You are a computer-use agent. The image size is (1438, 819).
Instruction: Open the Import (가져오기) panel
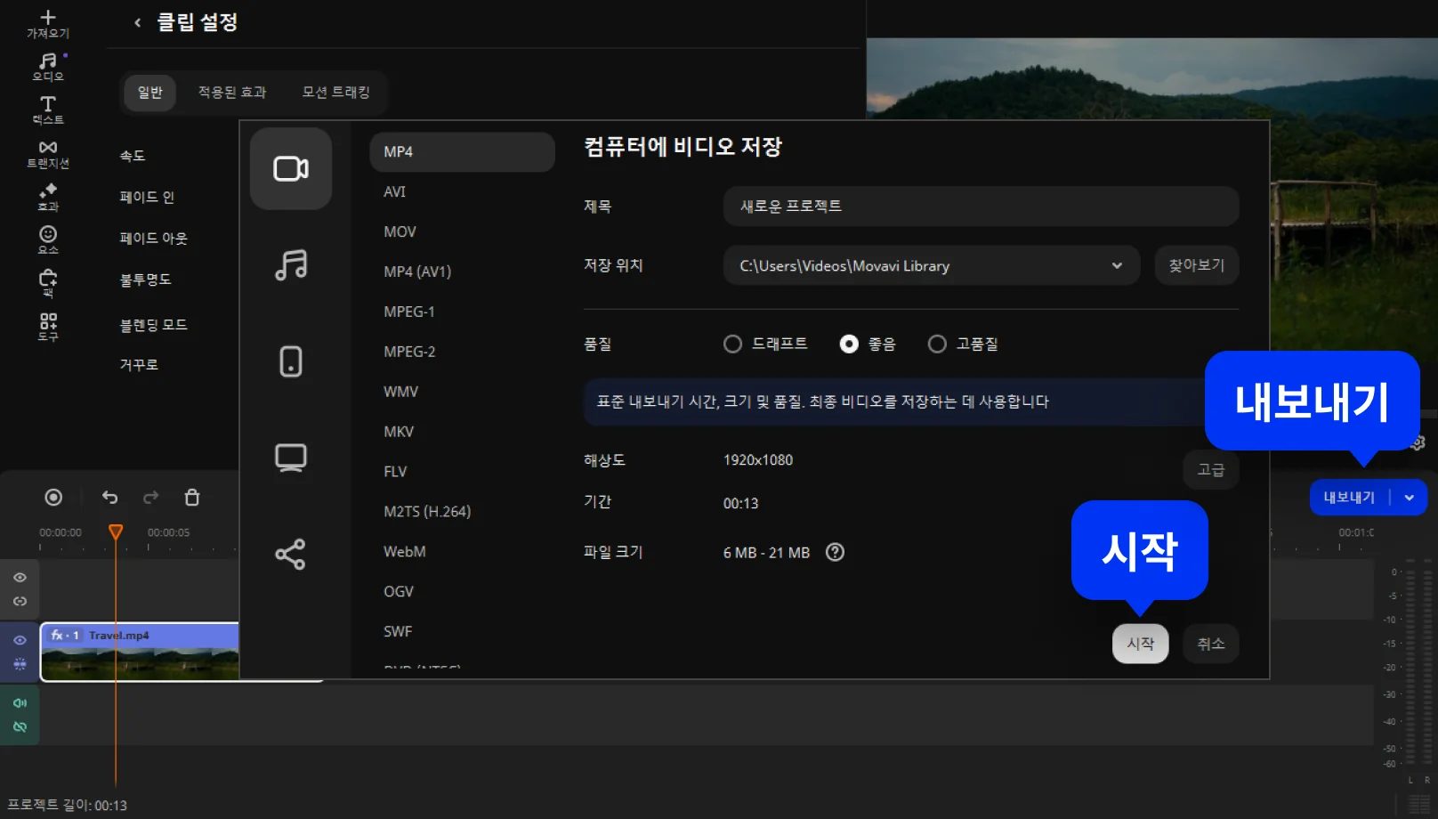coord(47,24)
